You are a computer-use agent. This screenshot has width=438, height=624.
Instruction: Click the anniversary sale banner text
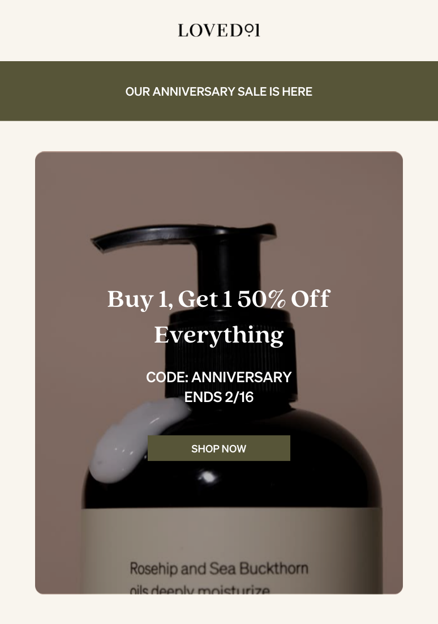pos(219,92)
